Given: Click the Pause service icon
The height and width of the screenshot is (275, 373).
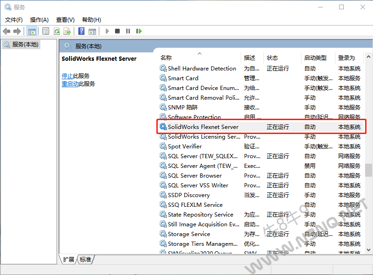Looking at the screenshot, I should [x=128, y=31].
